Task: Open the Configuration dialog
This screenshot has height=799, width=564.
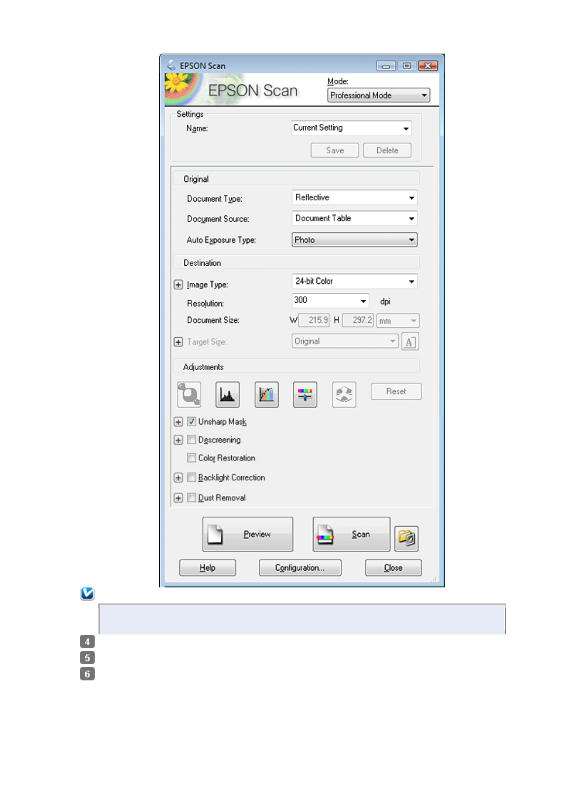Action: pos(300,567)
